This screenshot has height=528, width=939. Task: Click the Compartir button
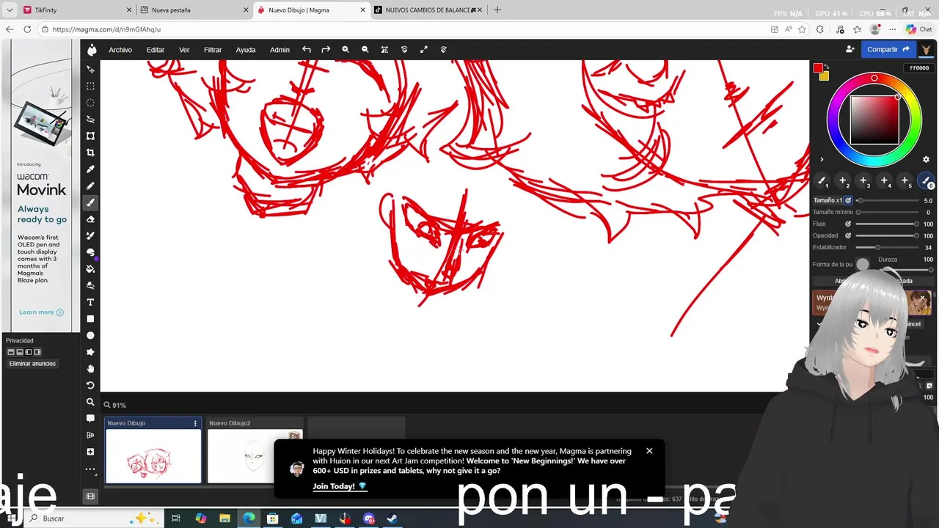(x=888, y=49)
